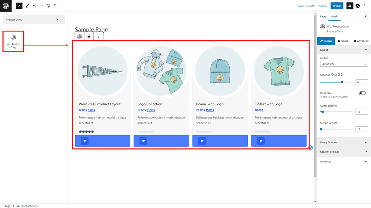The image size is (371, 208).
Task: Collapse the Layout panel section
Action: [365, 50]
